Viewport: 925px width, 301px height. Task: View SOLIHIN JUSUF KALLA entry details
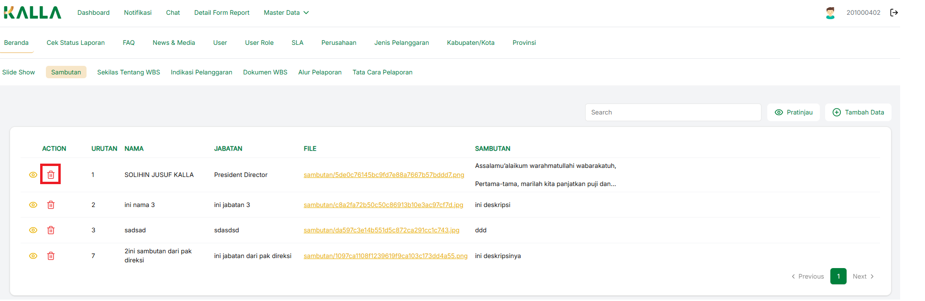[33, 175]
